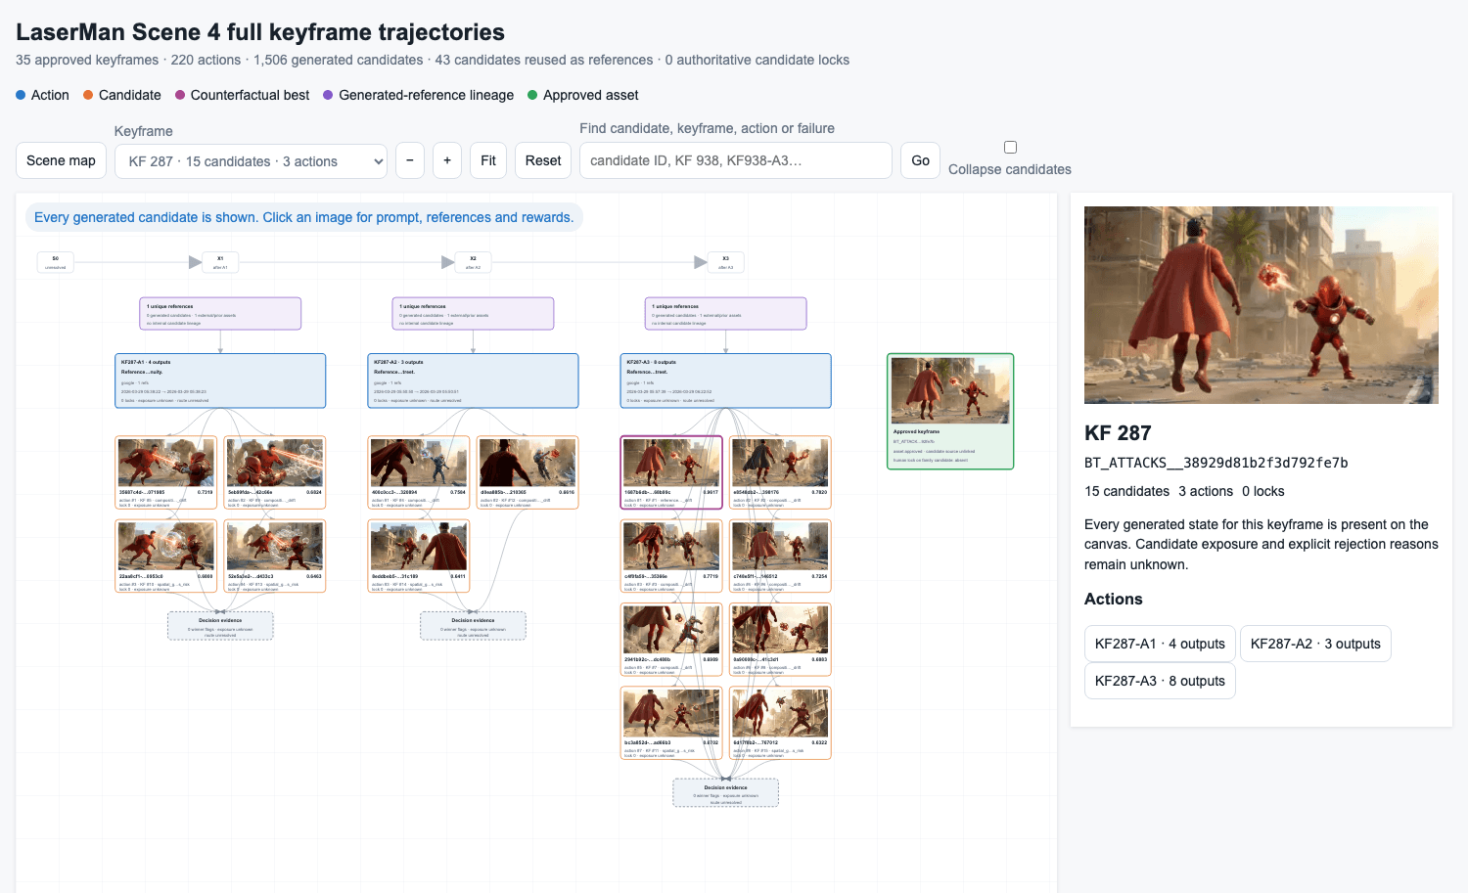Open the Keyframe KF 287 dropdown
1468x893 pixels.
[x=252, y=161]
